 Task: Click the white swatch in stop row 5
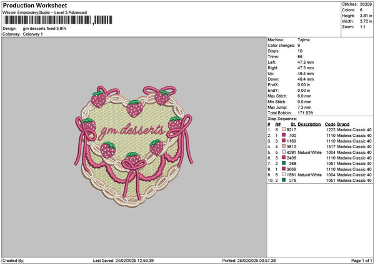click(x=284, y=152)
